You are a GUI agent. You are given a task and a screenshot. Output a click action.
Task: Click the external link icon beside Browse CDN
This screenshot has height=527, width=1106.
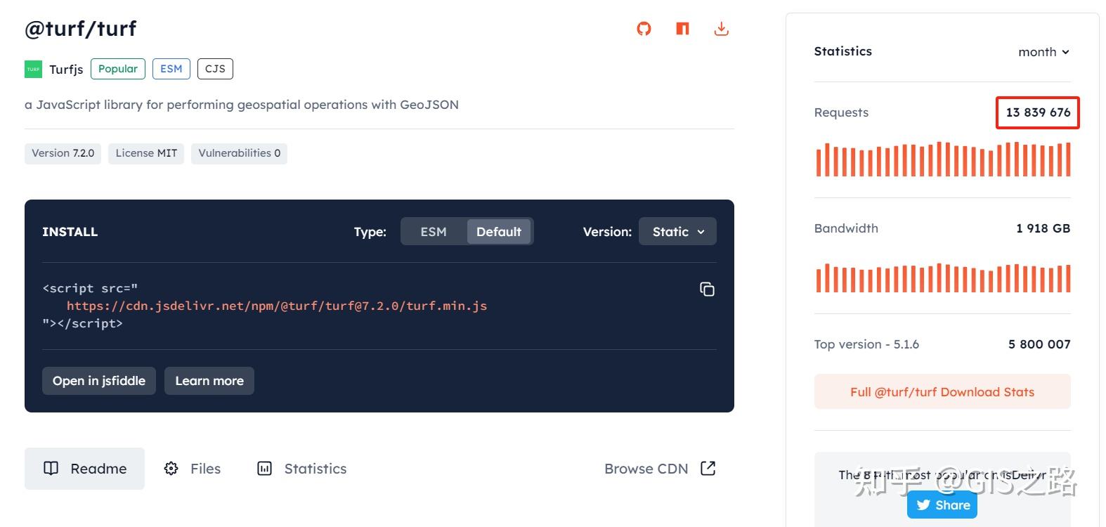tap(708, 469)
